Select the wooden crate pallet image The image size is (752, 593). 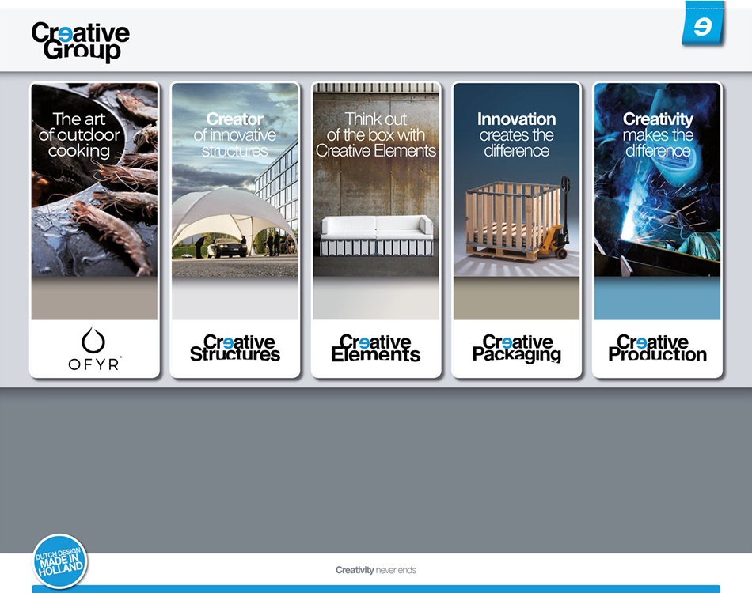click(517, 179)
